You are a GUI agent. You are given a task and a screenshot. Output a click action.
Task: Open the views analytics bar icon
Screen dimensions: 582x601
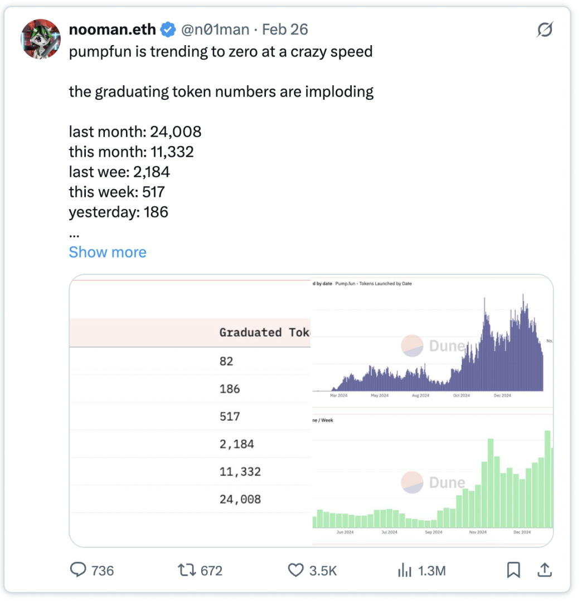point(404,570)
